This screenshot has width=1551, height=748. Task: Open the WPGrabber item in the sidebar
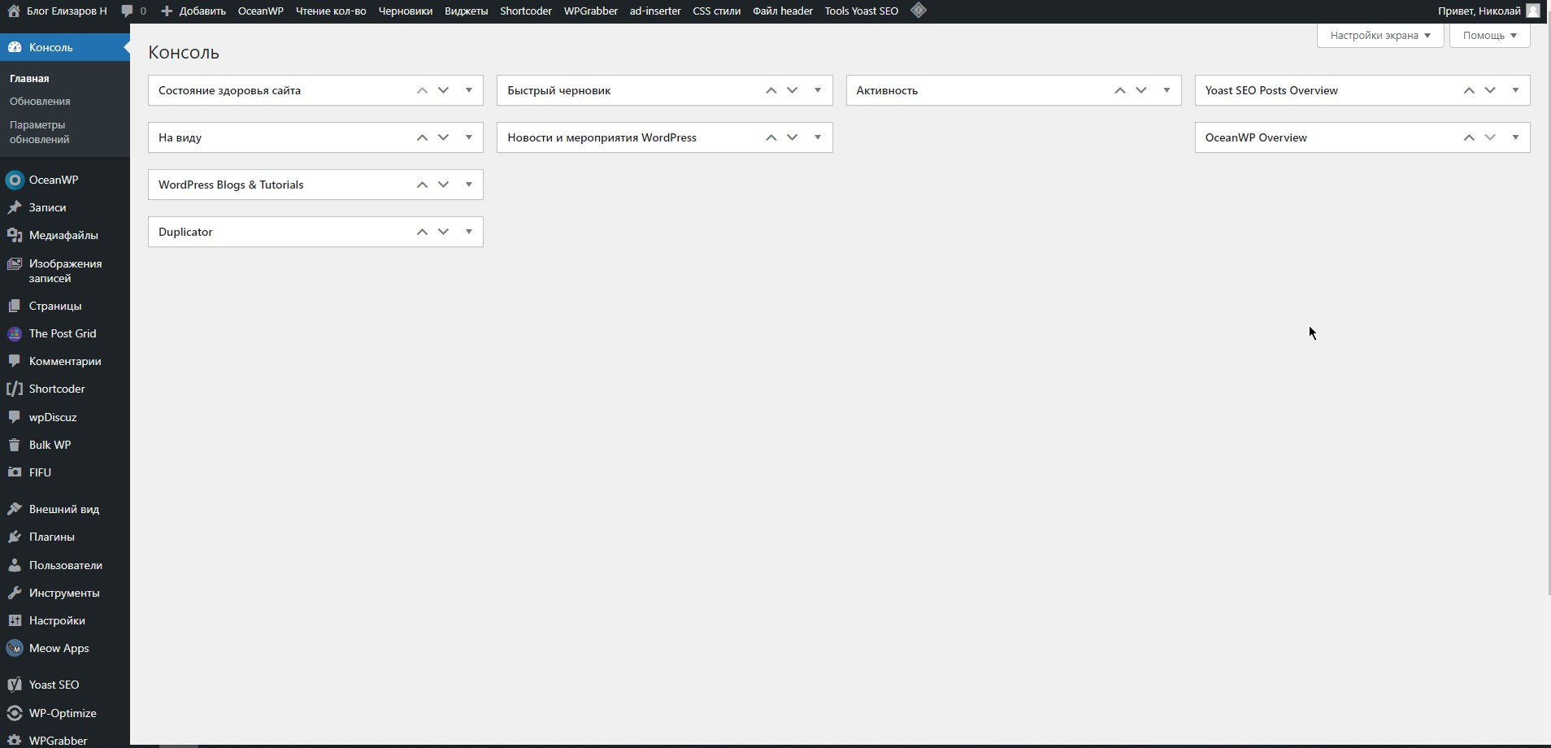tap(58, 740)
